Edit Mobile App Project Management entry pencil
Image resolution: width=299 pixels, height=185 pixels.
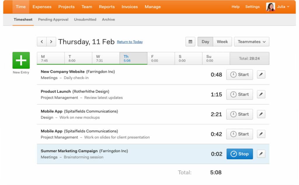pyautogui.click(x=261, y=134)
